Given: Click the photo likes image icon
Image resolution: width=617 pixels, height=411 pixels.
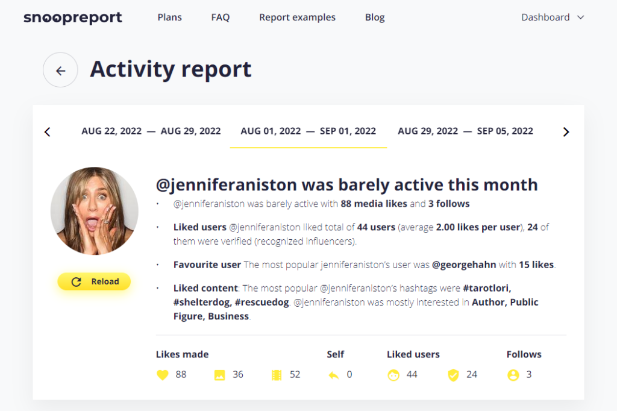Looking at the screenshot, I should pos(219,375).
